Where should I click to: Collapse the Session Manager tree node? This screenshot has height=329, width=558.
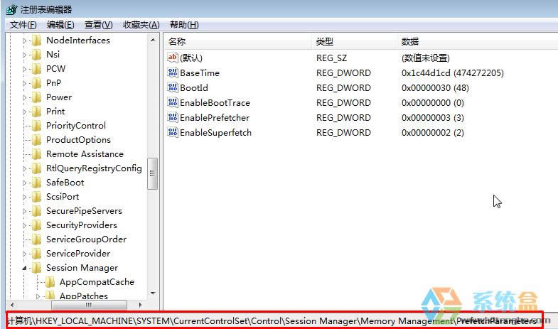click(x=24, y=268)
